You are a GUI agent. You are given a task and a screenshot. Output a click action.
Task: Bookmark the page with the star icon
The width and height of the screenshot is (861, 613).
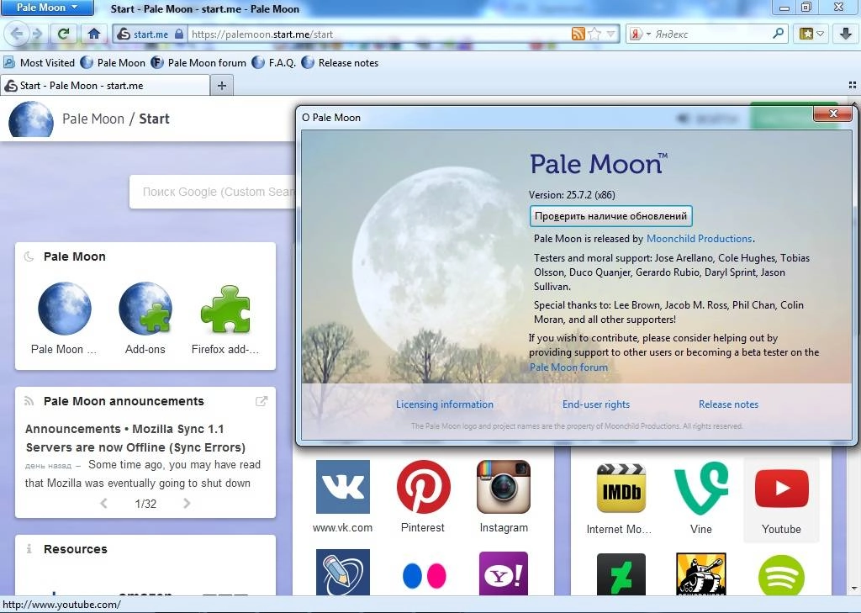click(x=594, y=34)
